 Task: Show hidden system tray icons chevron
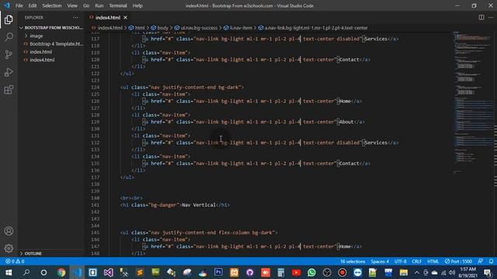(x=416, y=272)
